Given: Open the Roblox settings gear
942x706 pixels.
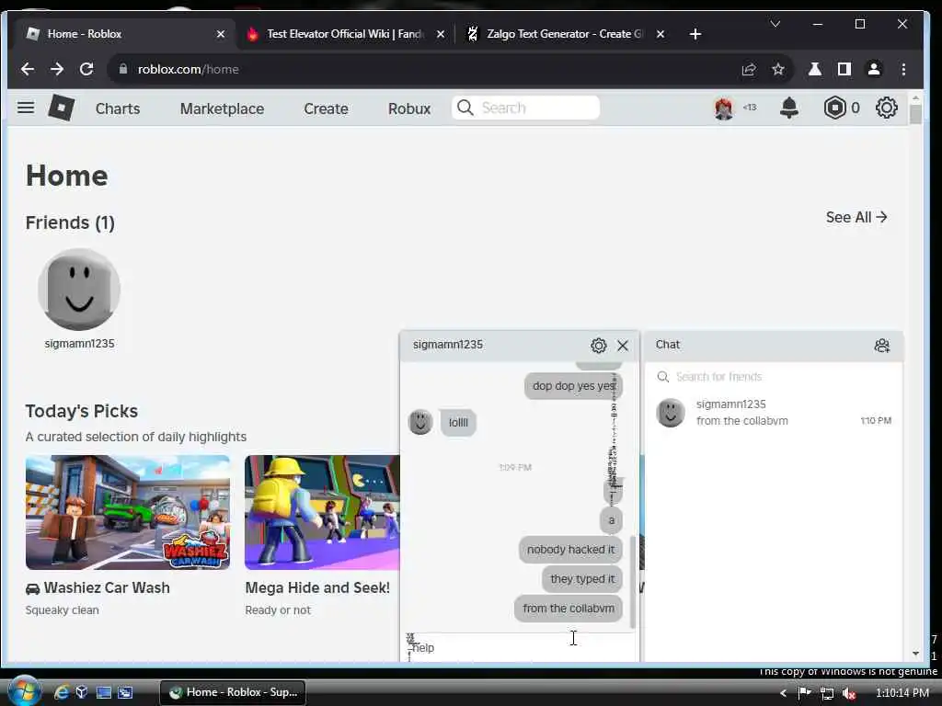Looking at the screenshot, I should point(886,108).
